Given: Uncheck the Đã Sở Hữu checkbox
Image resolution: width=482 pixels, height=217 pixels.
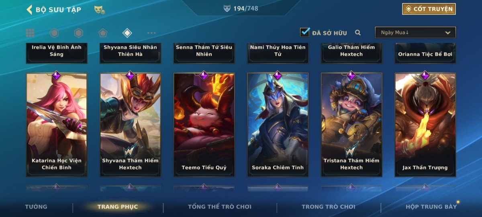Looking at the screenshot, I should pyautogui.click(x=305, y=32).
